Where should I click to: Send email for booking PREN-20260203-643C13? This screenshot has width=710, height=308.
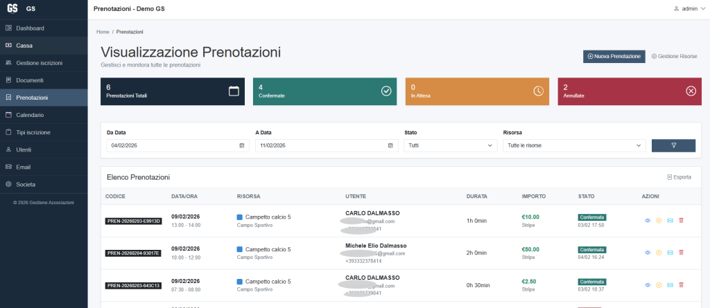pyautogui.click(x=670, y=285)
